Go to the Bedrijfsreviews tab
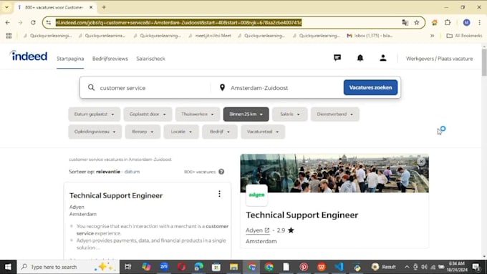Screen dimensions: 487x274 110,59
